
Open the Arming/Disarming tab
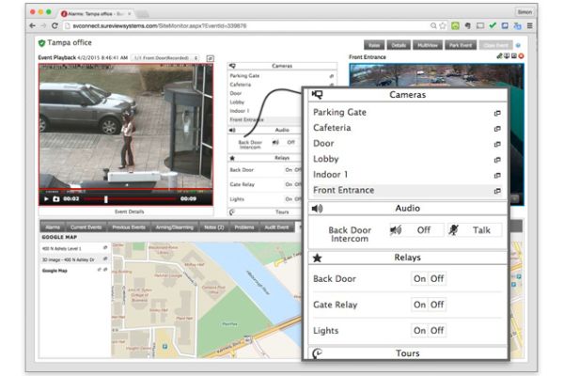tap(175, 227)
